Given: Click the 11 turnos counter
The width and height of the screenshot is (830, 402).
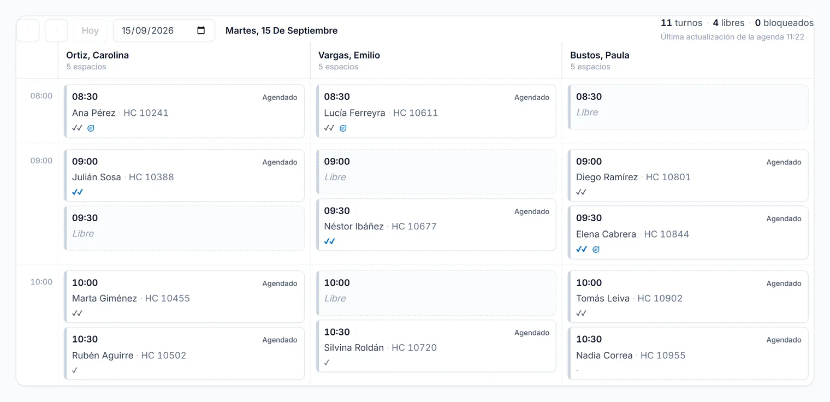Looking at the screenshot, I should (681, 23).
